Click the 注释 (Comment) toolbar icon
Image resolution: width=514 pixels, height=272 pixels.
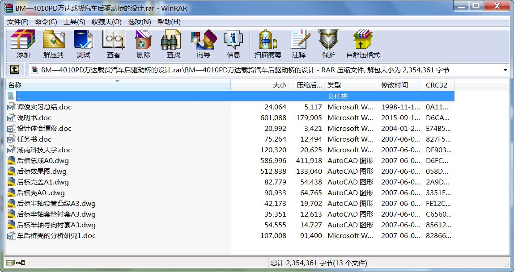point(300,40)
